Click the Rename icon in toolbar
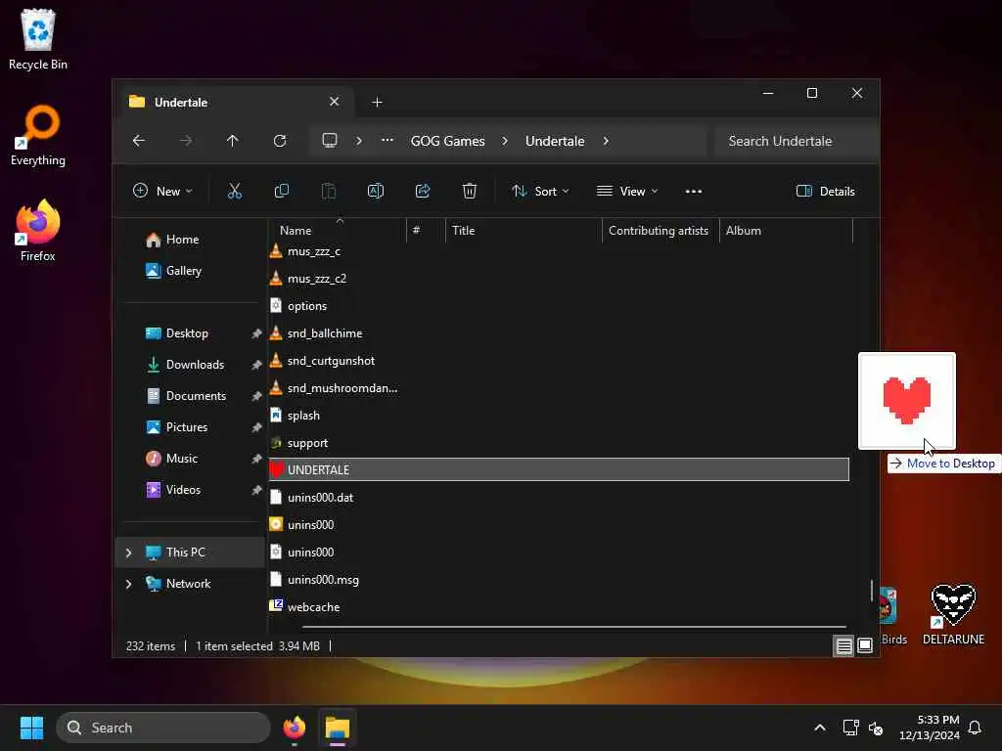Screen dimensions: 1002x751 376,191
